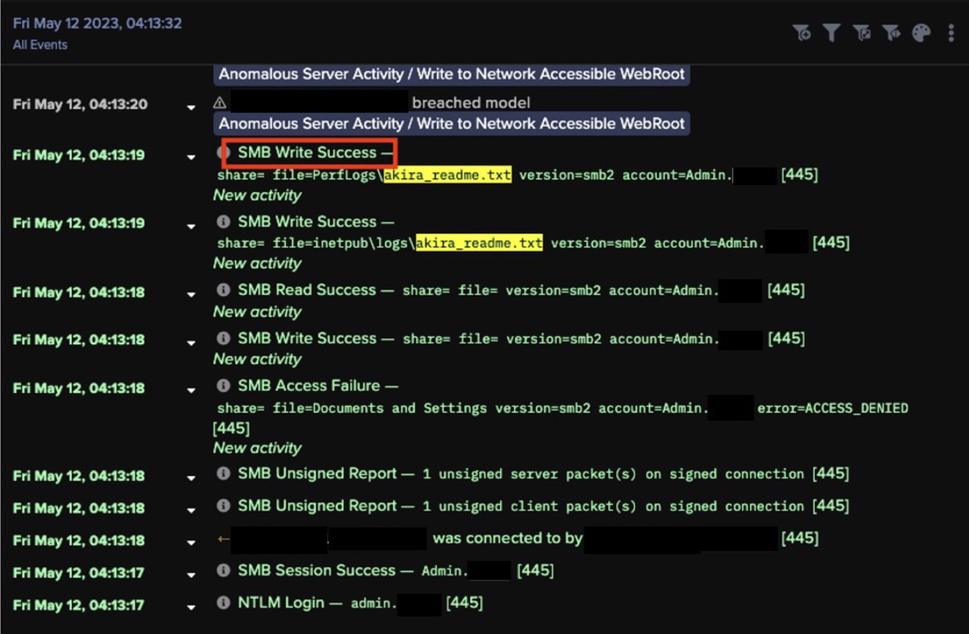Click info icon beside SMB Access Failure

pos(223,386)
